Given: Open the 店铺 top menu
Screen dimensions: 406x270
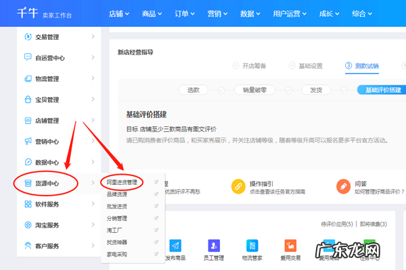Looking at the screenshot, I should 119,13.
